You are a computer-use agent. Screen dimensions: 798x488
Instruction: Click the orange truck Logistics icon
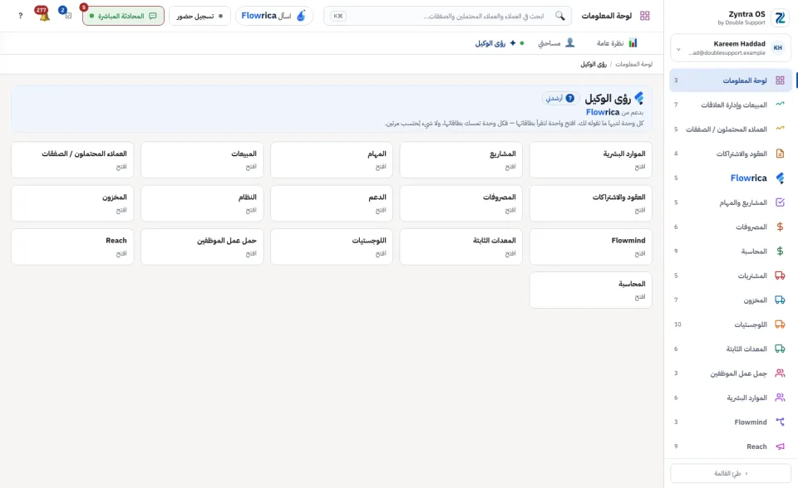point(780,325)
